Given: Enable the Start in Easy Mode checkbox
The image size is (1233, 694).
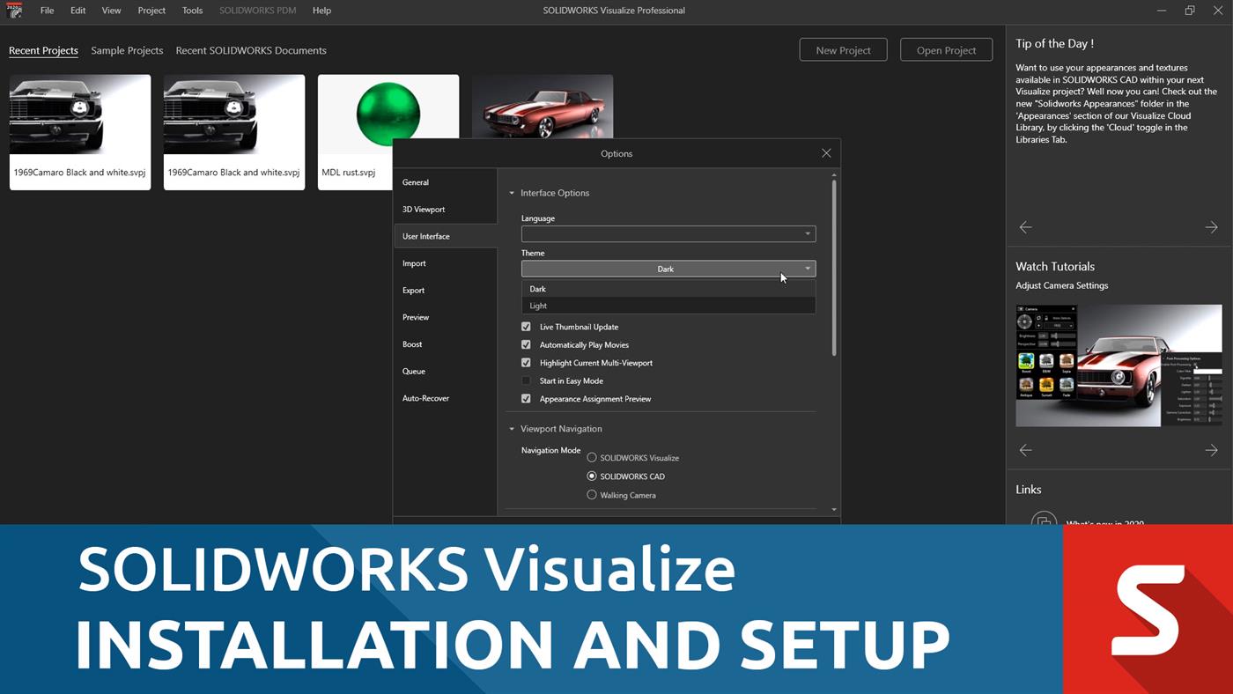Looking at the screenshot, I should [x=526, y=380].
